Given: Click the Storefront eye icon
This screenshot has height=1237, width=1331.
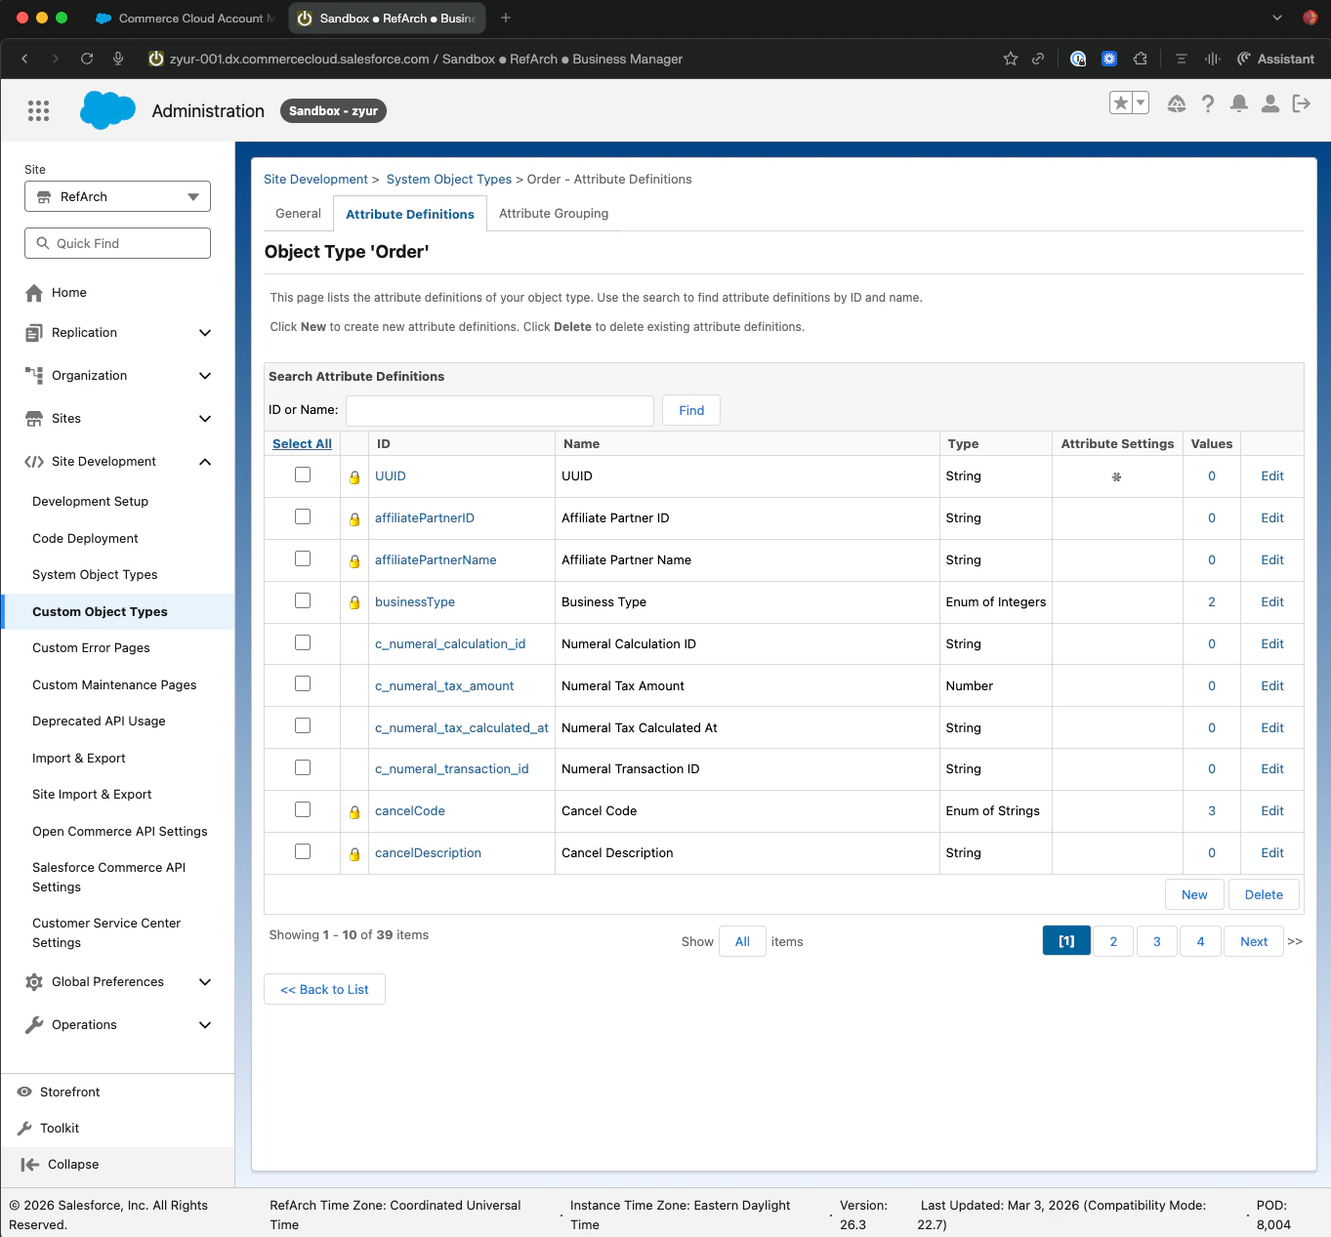Looking at the screenshot, I should click(x=24, y=1092).
